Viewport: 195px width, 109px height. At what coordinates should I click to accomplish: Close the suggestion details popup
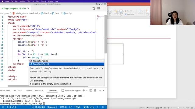coord(102,68)
